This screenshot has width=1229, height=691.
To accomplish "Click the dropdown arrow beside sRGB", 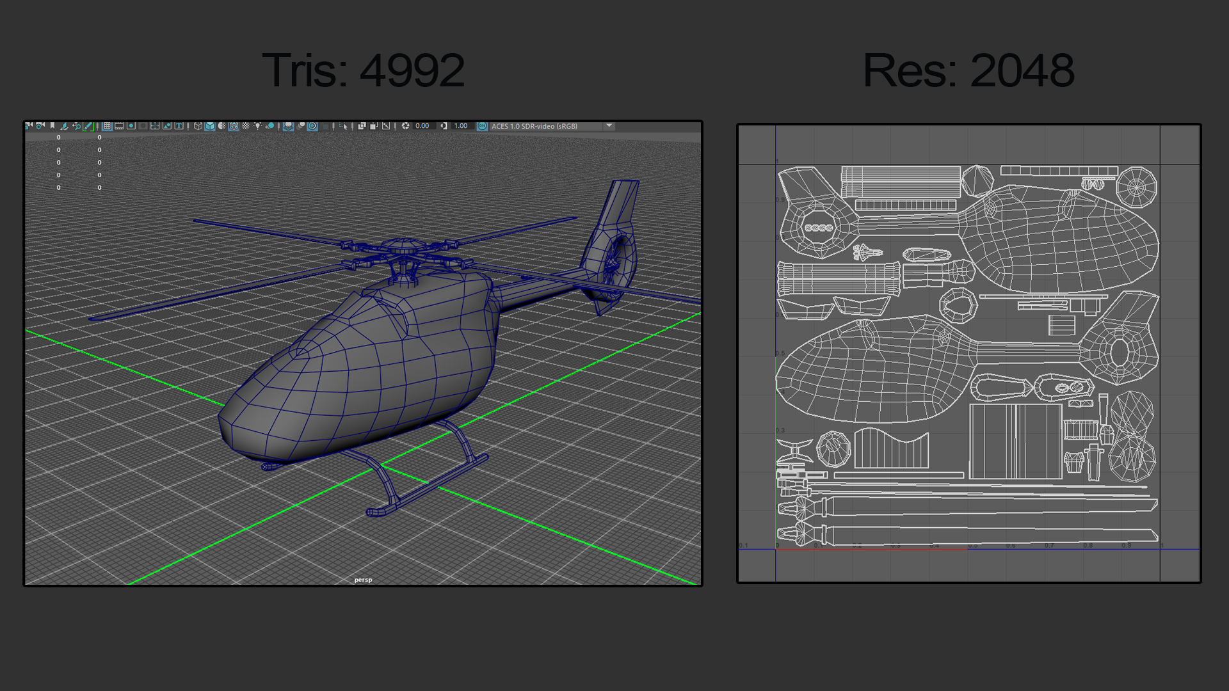I will click(x=609, y=125).
